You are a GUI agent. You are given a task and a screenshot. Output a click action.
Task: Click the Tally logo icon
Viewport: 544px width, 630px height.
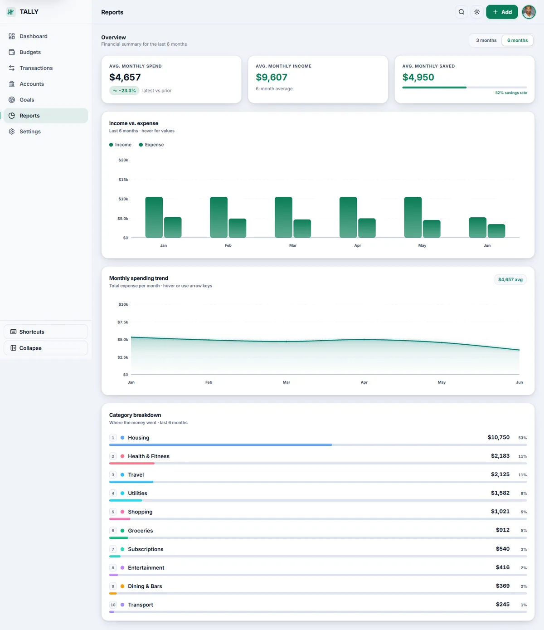coord(10,12)
